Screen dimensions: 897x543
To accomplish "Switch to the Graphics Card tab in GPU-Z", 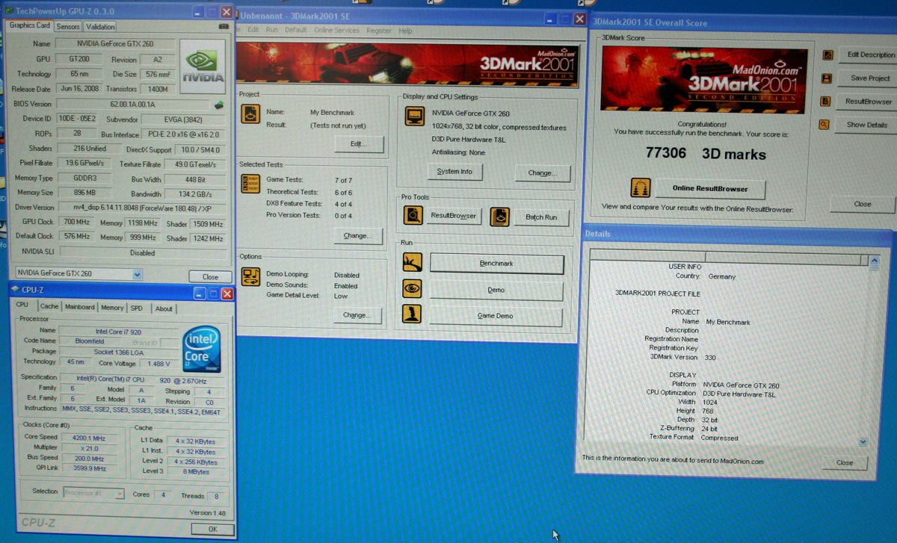I will (x=30, y=25).
